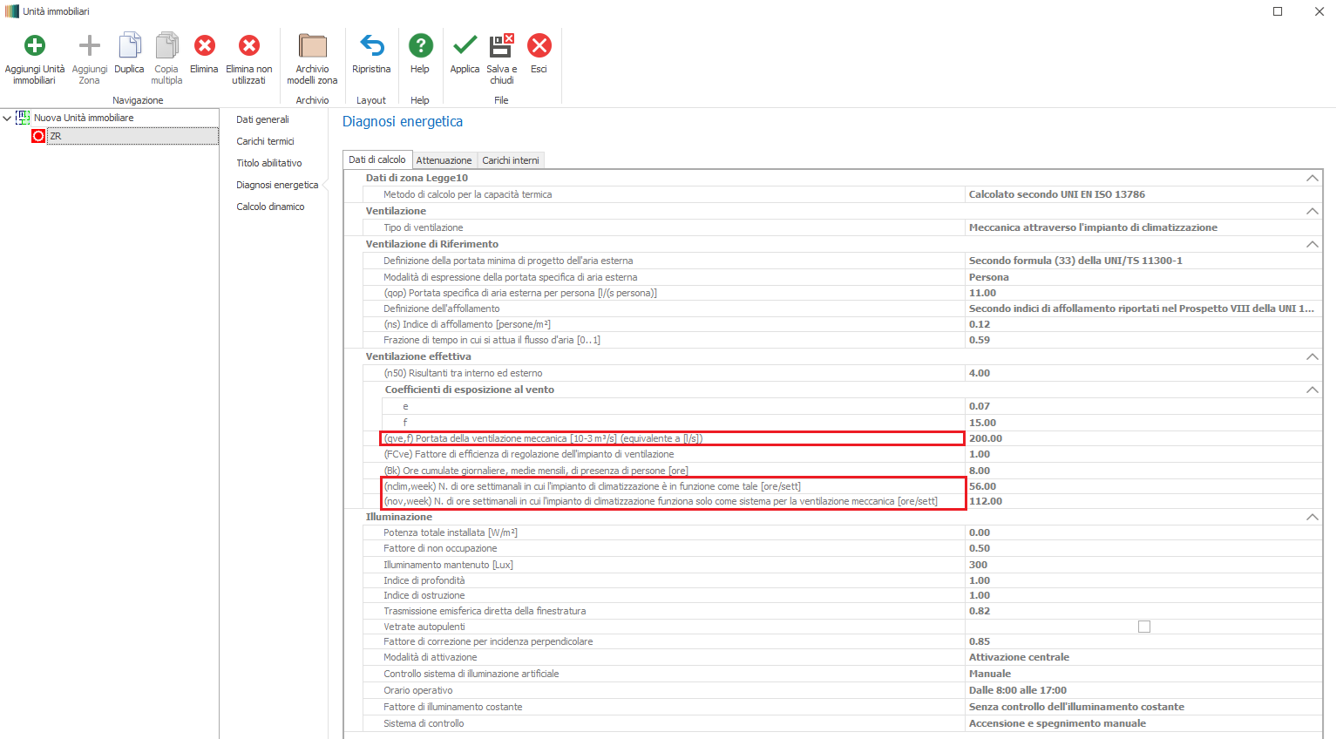Open Help from the toolbar
This screenshot has height=739, width=1336.
pyautogui.click(x=420, y=46)
